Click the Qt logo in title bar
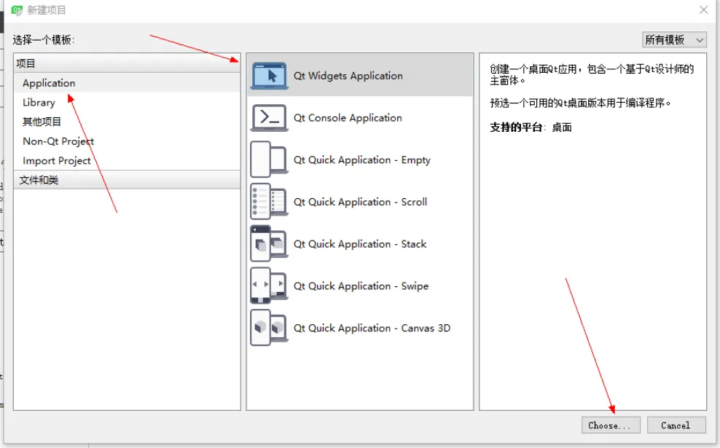The height and width of the screenshot is (448, 720). point(17,10)
